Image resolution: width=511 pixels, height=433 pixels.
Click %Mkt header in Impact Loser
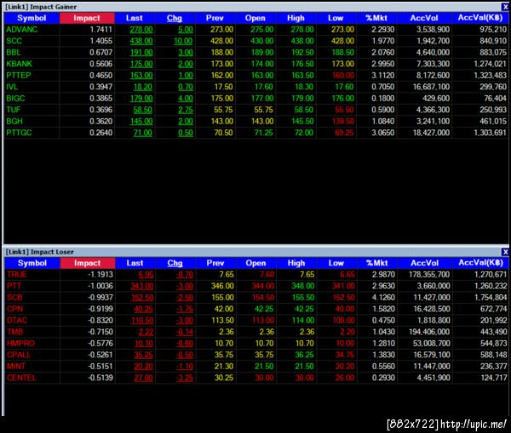(x=376, y=263)
